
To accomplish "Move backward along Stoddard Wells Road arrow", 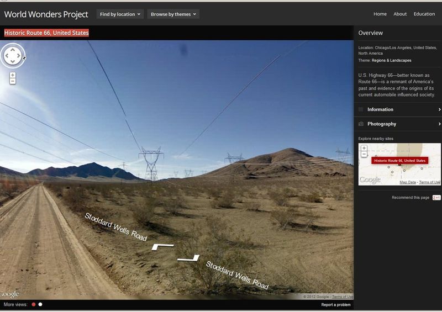I will tap(188, 258).
